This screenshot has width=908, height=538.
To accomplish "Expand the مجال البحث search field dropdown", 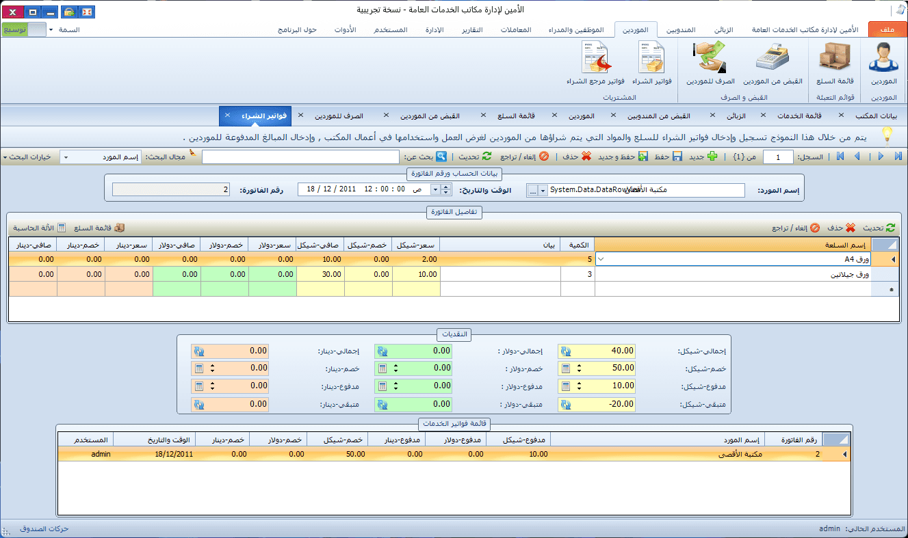I will pyautogui.click(x=65, y=157).
